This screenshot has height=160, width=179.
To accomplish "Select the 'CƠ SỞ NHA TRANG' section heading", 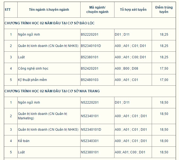I will point(52,91).
